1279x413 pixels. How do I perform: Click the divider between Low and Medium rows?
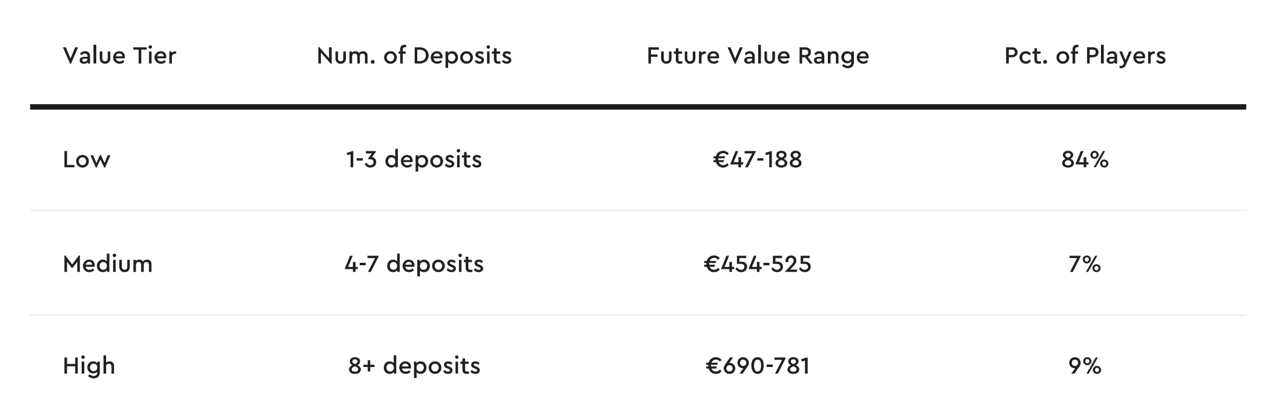point(638,211)
